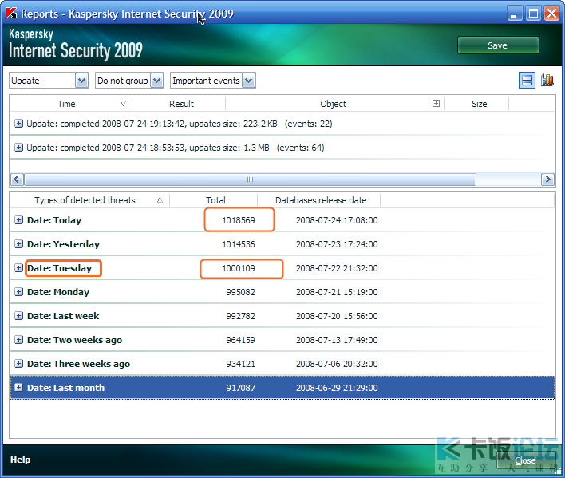Viewport: 565px width, 478px height.
Task: Close the window with the red X
Action: 552,14
